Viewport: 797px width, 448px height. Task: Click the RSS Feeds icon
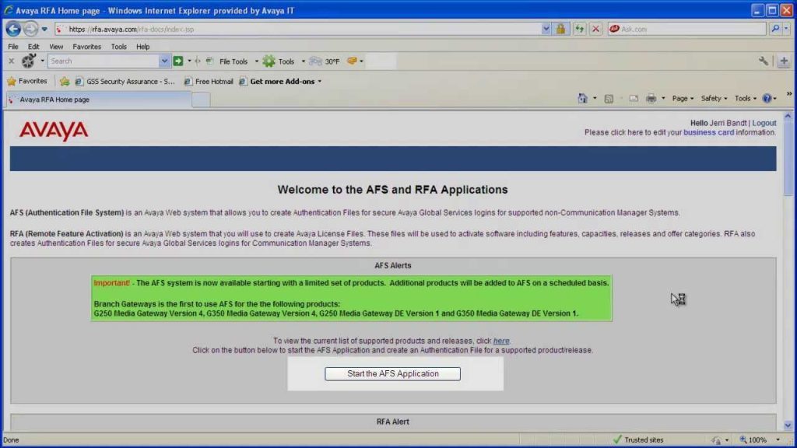tap(609, 99)
